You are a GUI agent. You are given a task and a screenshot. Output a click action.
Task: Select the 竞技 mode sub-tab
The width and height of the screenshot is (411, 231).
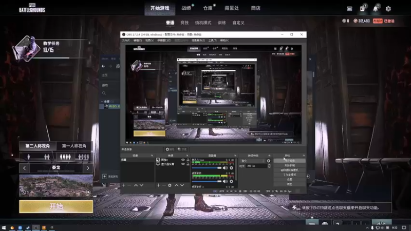coord(184,23)
